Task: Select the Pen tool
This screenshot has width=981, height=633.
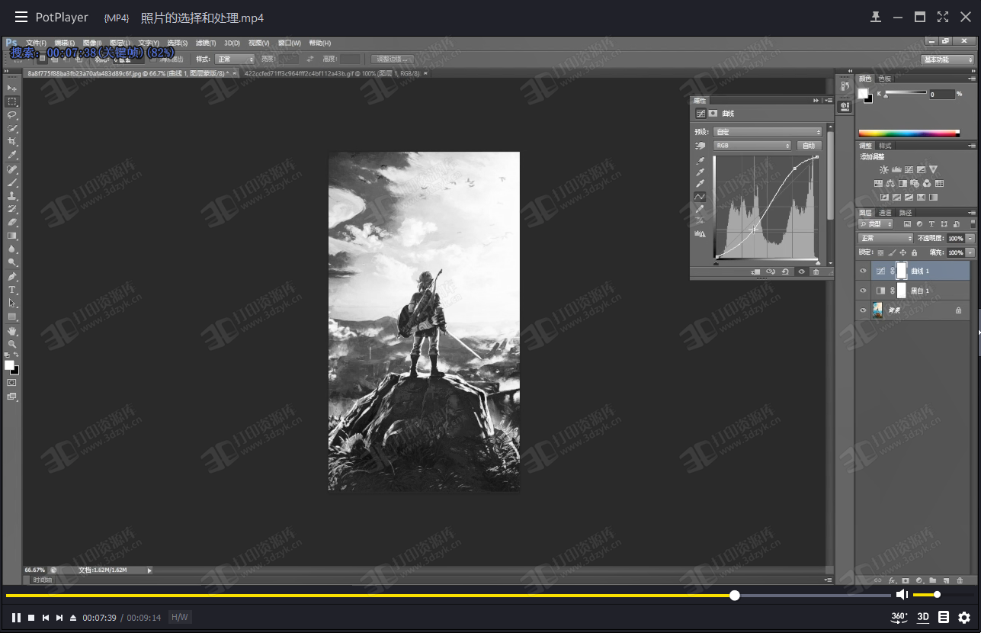Action: pos(12,277)
